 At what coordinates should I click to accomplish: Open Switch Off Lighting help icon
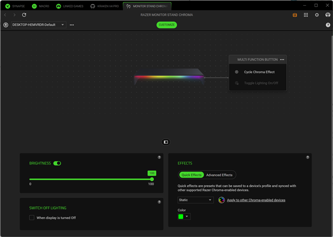point(159,202)
